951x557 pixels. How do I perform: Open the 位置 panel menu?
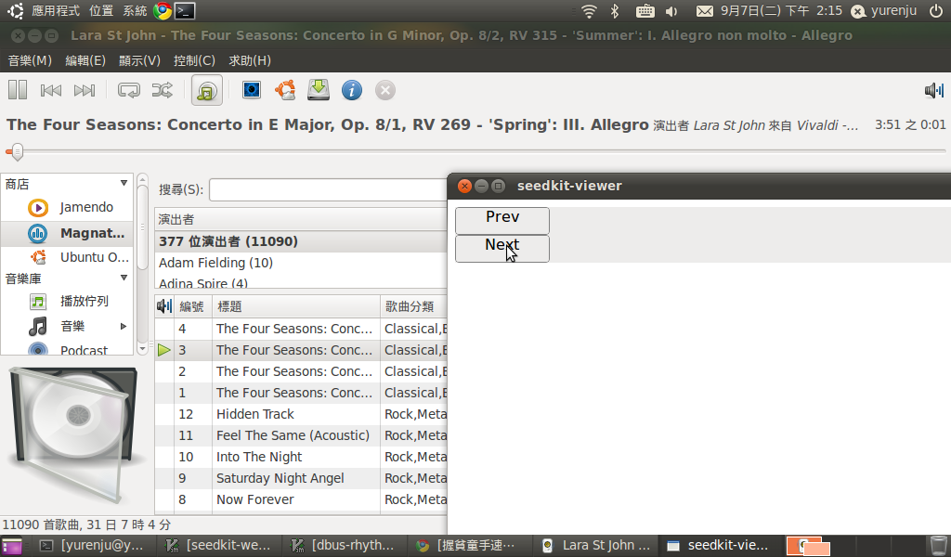click(100, 10)
